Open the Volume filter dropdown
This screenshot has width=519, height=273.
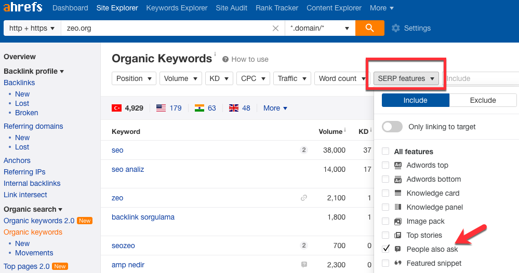[x=181, y=79]
